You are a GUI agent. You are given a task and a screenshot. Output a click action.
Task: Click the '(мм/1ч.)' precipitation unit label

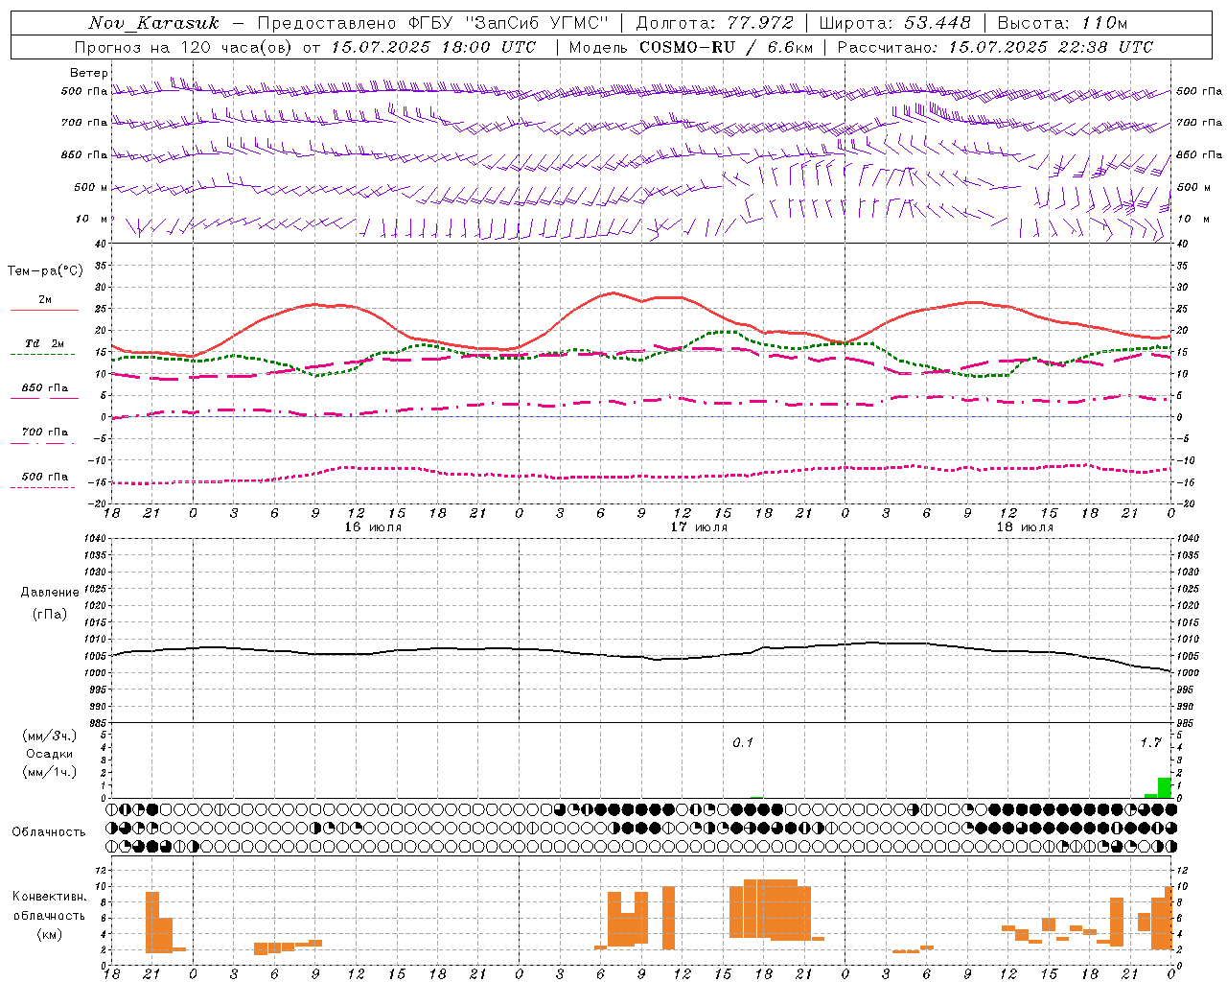pos(50,772)
